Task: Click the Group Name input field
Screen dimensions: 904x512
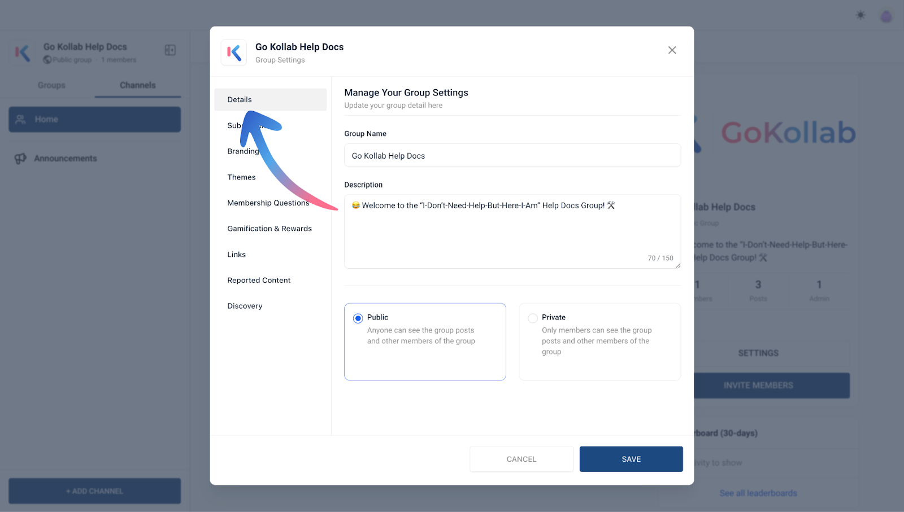Action: 512,155
